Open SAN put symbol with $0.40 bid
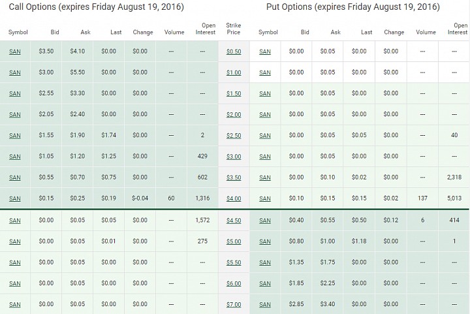Viewport: 470px width, 314px height. 264,221
